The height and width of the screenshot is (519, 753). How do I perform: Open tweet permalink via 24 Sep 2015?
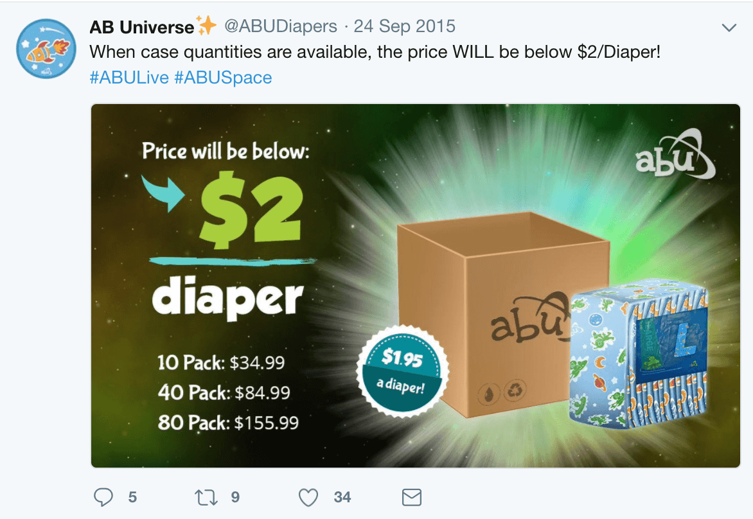click(404, 26)
